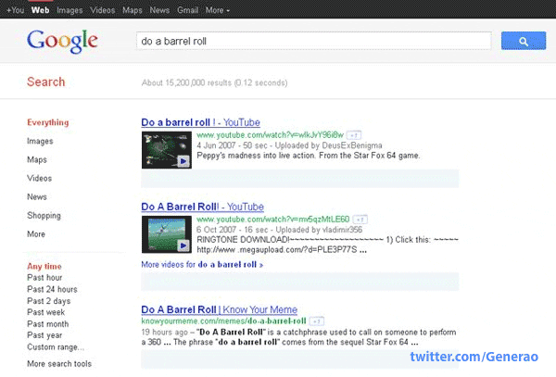Click +1 button beside vladimir356 video URL

click(360, 220)
